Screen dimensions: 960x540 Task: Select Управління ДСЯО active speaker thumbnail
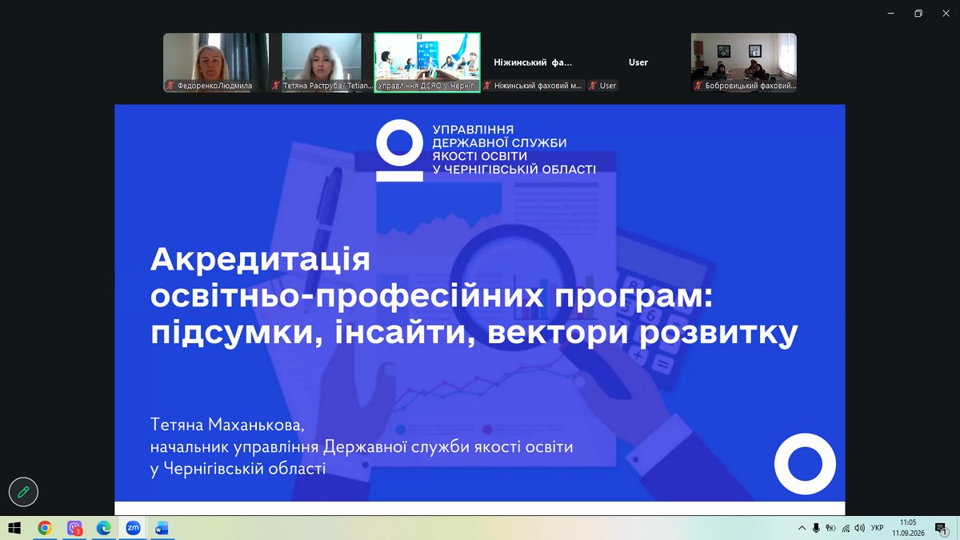[x=427, y=62]
